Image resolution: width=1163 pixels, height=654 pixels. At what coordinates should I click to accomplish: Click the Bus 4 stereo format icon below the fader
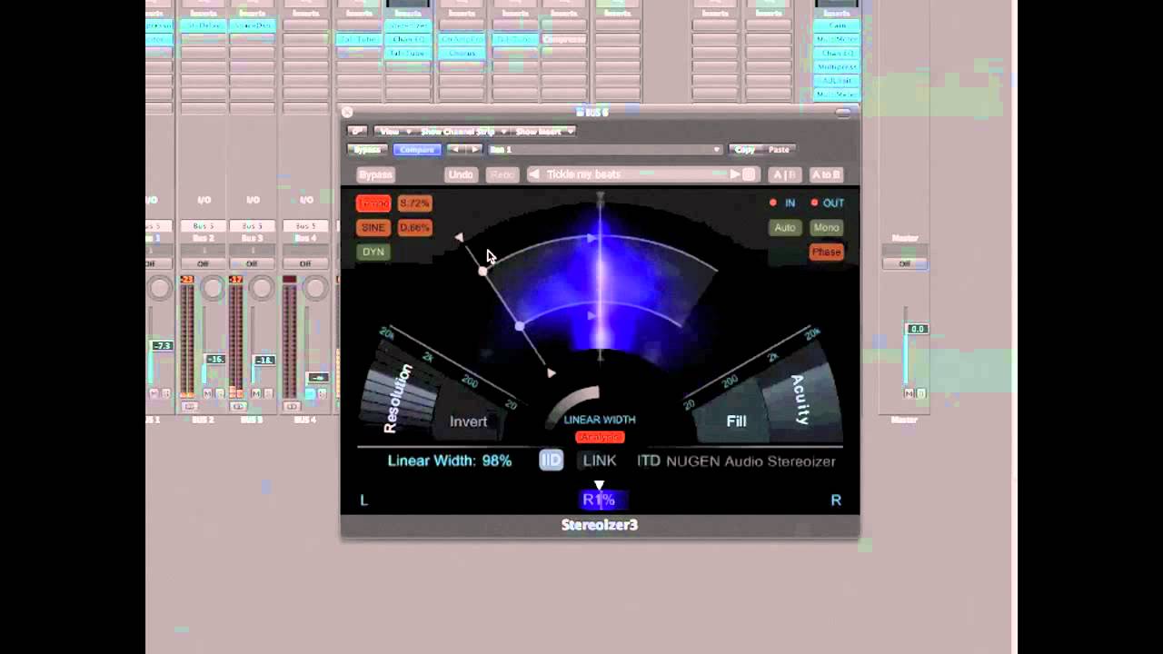(x=291, y=406)
